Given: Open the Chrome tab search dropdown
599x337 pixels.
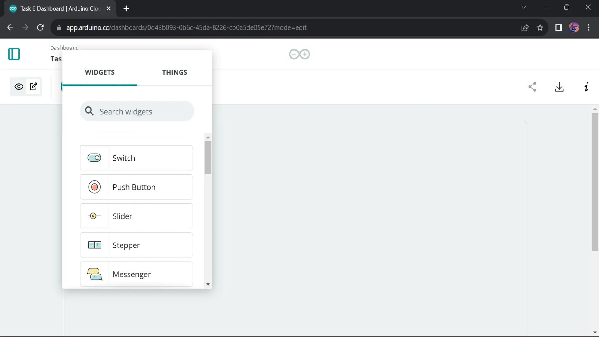Looking at the screenshot, I should pyautogui.click(x=524, y=8).
